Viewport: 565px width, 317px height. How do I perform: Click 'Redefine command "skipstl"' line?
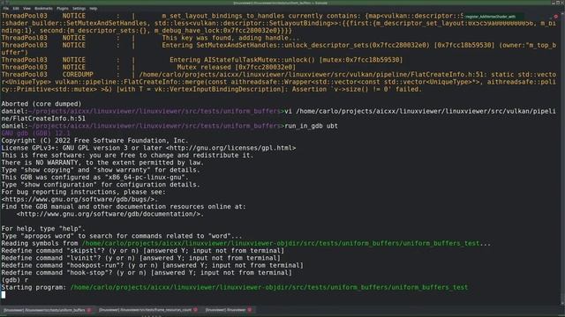[143, 250]
